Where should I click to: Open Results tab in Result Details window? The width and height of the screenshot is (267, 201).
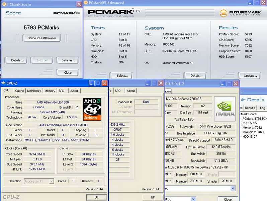point(250,108)
